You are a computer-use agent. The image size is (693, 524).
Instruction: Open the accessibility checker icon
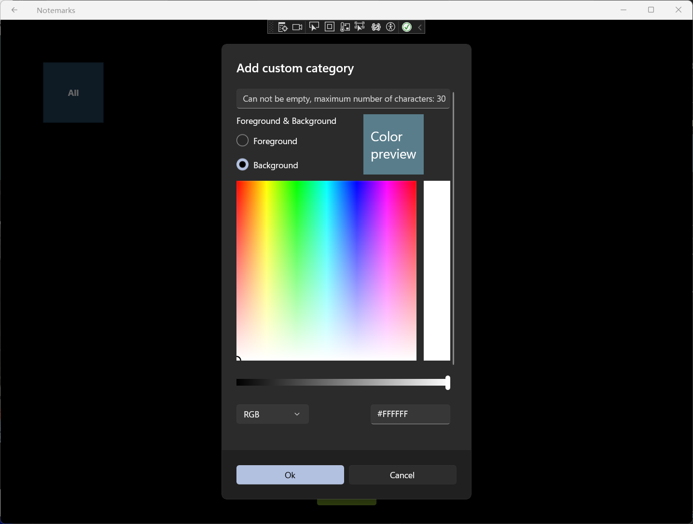click(391, 27)
